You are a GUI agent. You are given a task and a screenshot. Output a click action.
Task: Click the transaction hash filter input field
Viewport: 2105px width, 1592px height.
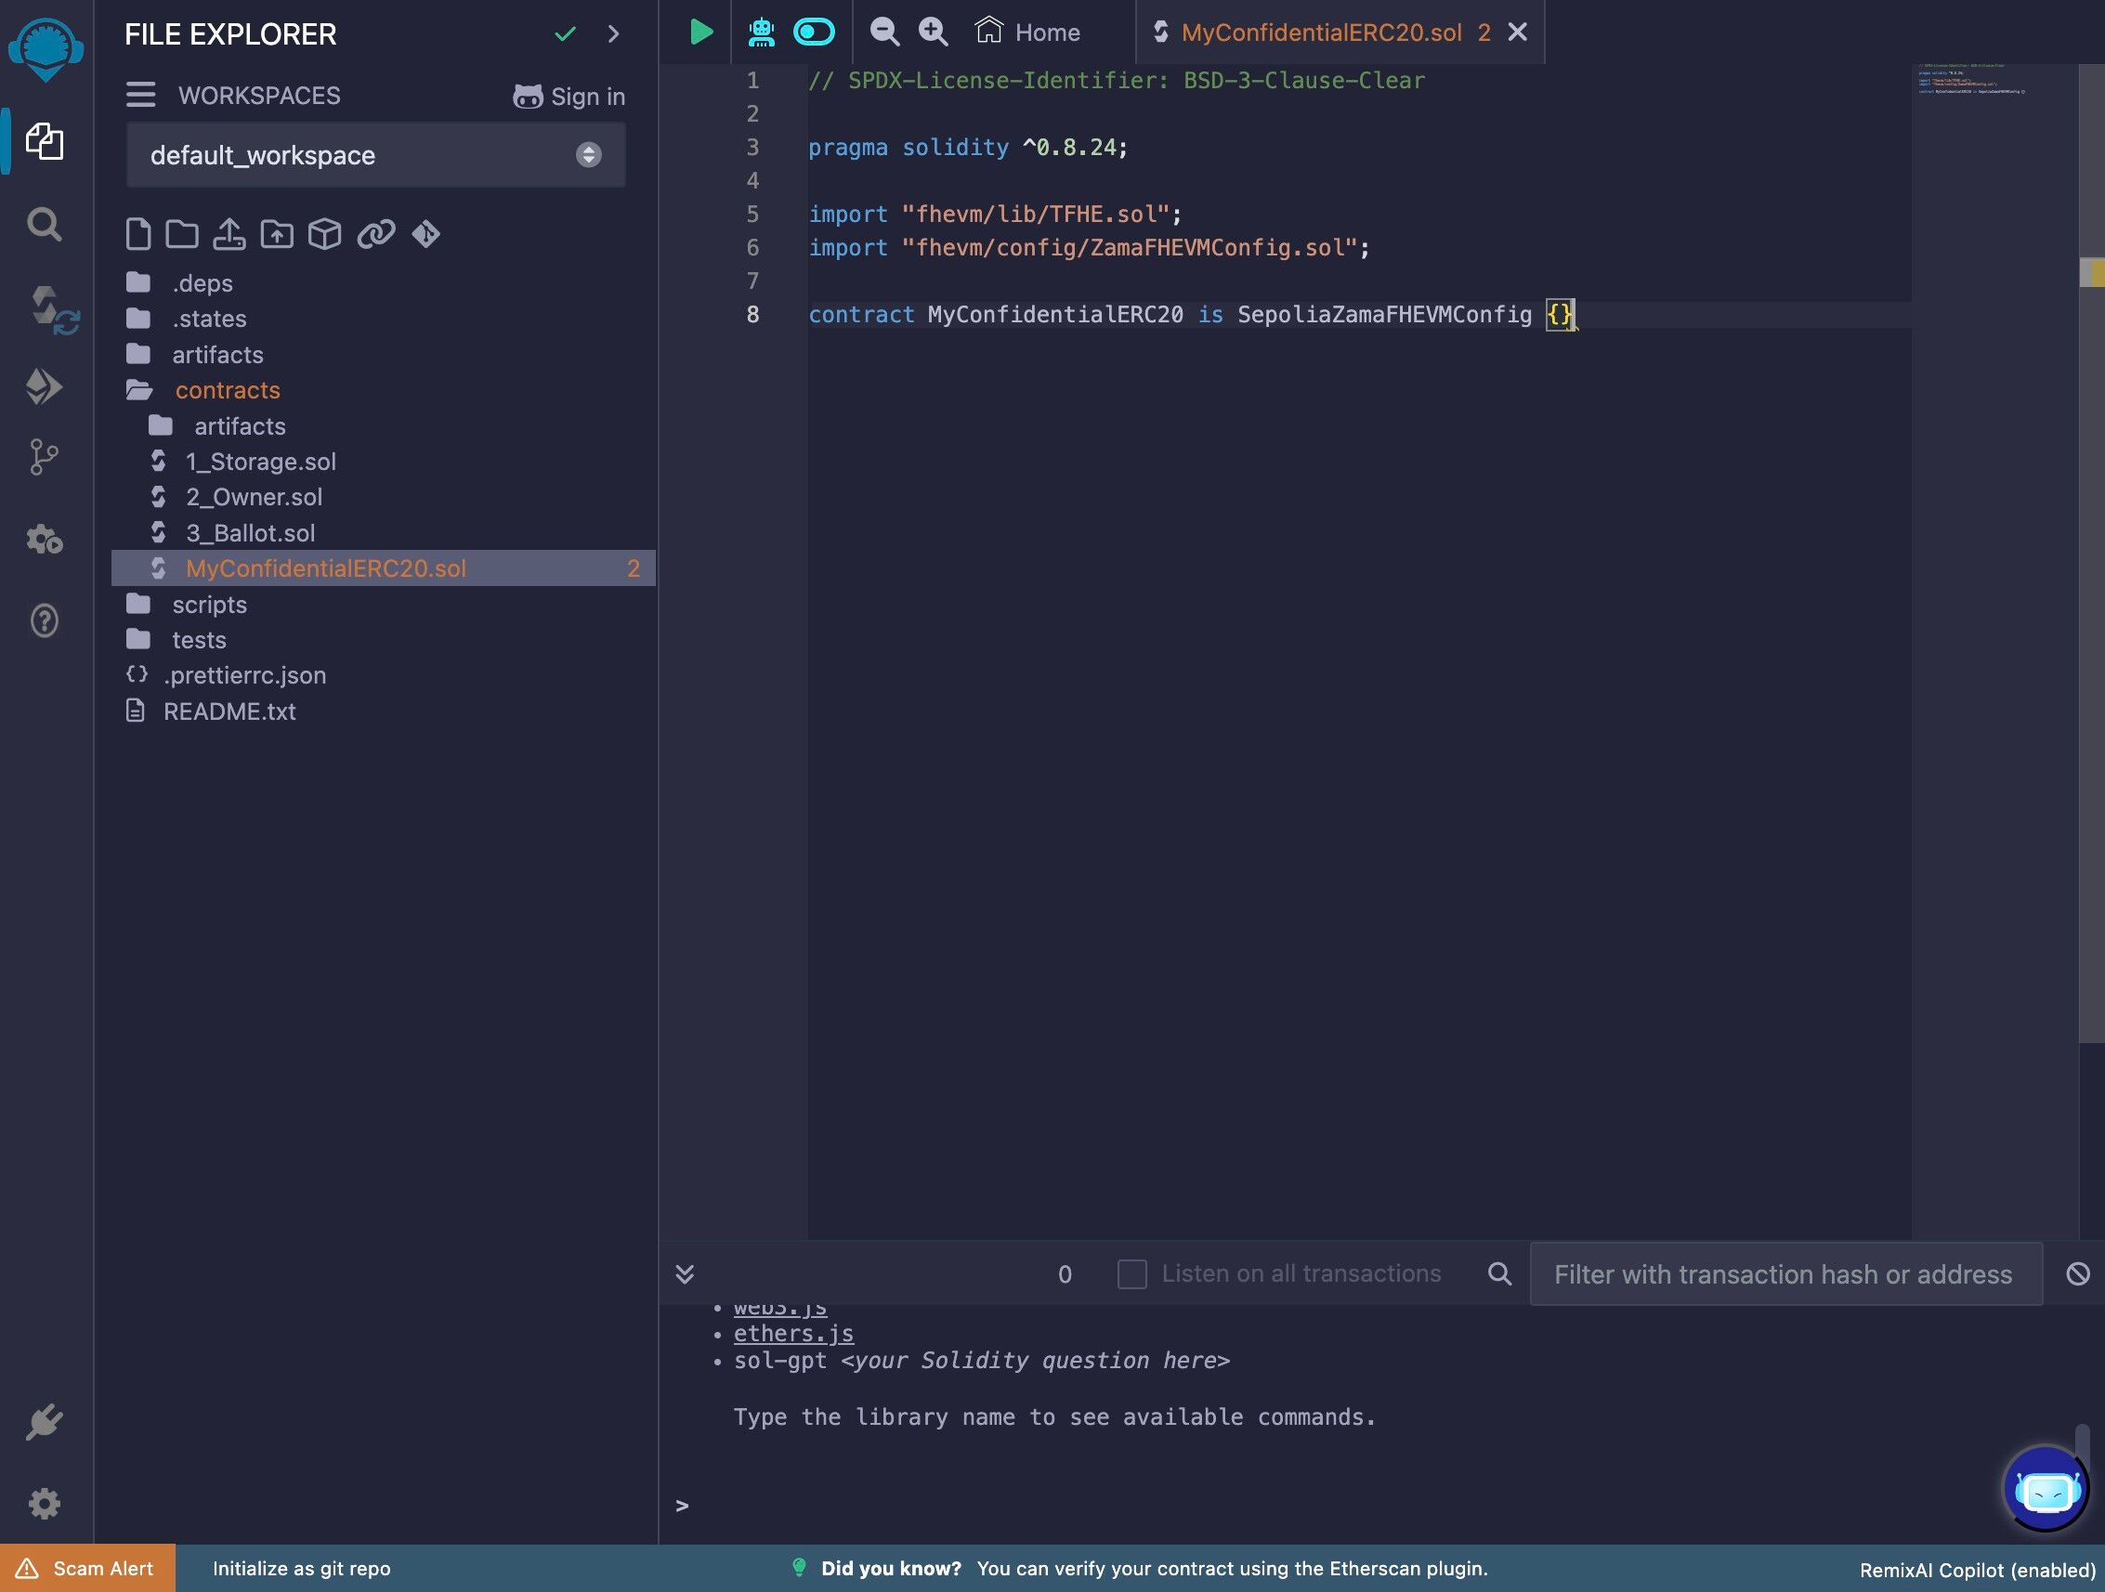click(1785, 1273)
